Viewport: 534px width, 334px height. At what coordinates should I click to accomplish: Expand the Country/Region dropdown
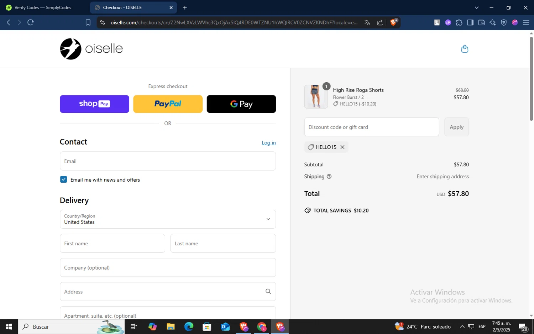(168, 219)
